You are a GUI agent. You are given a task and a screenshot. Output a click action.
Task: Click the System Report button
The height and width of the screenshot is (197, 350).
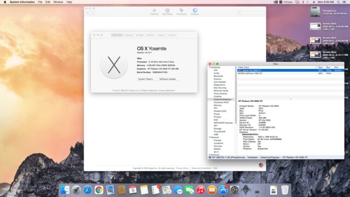146,79
